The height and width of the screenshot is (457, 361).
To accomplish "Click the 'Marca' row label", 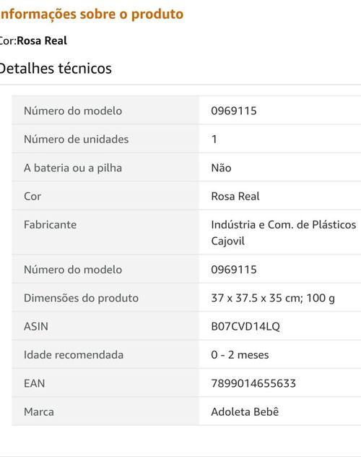I will click(x=39, y=412).
